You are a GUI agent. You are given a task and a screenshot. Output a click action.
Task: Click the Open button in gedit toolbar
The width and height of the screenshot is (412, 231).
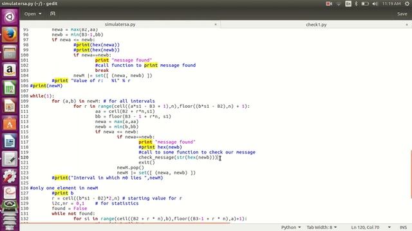30,13
